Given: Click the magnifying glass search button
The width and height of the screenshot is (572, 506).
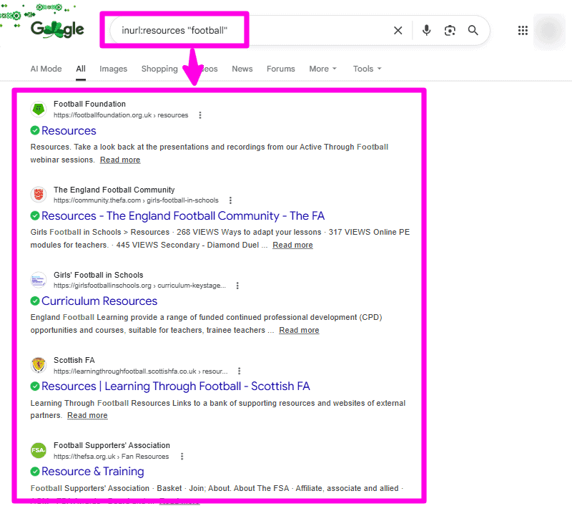Looking at the screenshot, I should (473, 30).
